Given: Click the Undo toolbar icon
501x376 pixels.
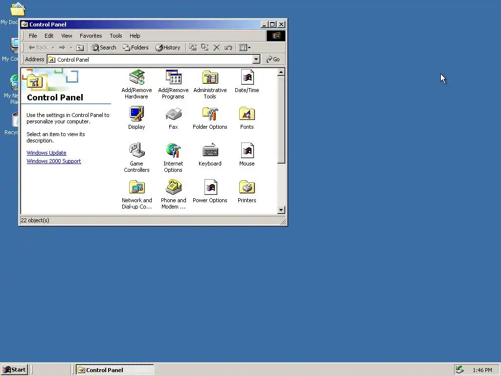Looking at the screenshot, I should [228, 47].
